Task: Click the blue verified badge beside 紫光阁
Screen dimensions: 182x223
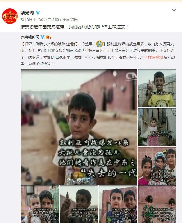Action: point(38,13)
